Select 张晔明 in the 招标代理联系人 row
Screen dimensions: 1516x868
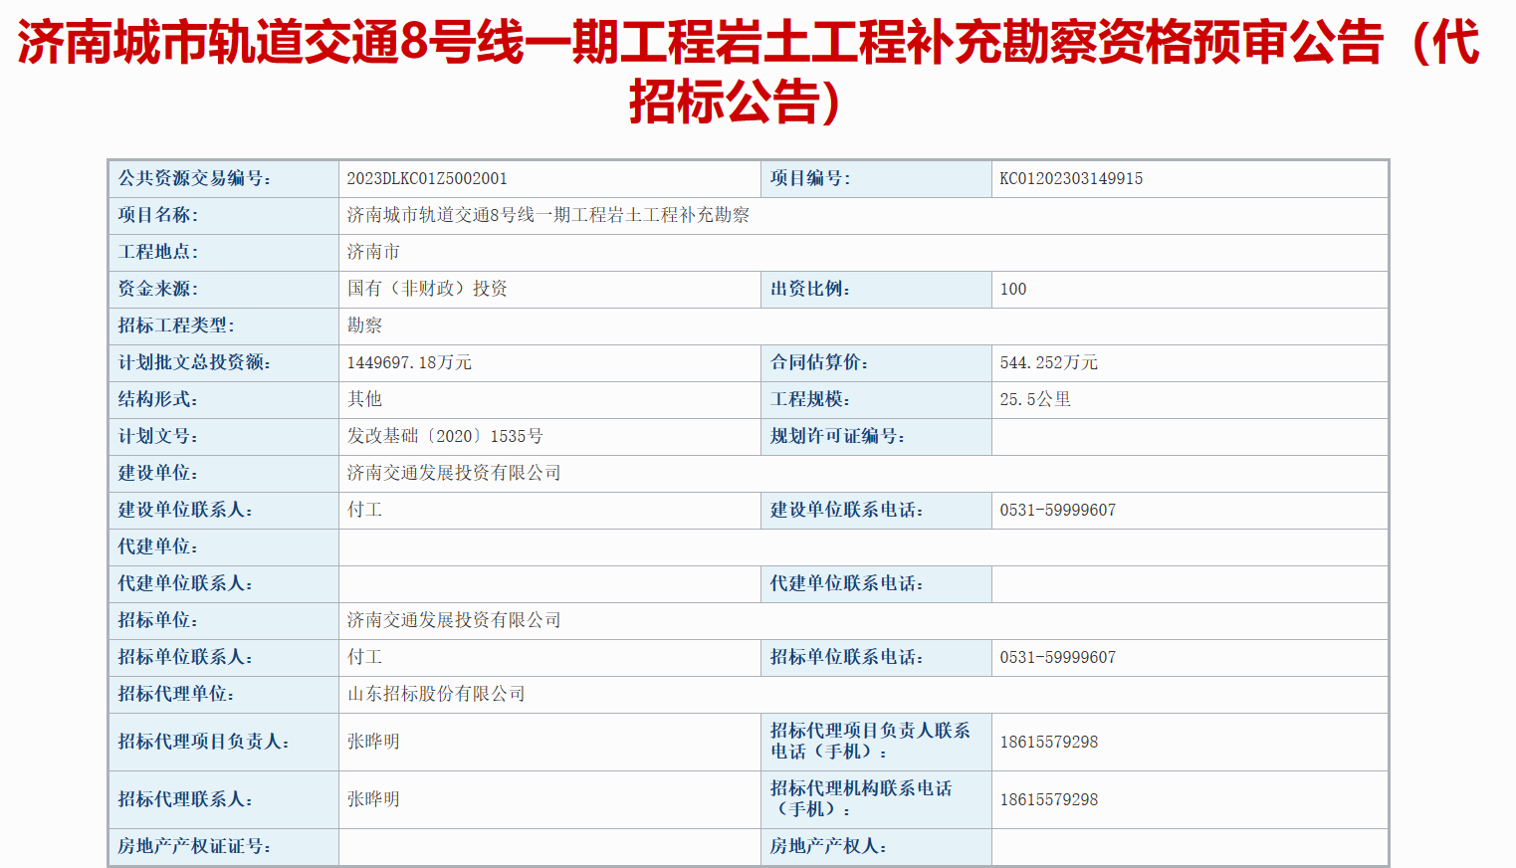(373, 799)
